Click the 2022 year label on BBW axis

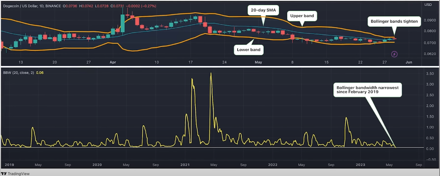pyautogui.click(x=273, y=165)
